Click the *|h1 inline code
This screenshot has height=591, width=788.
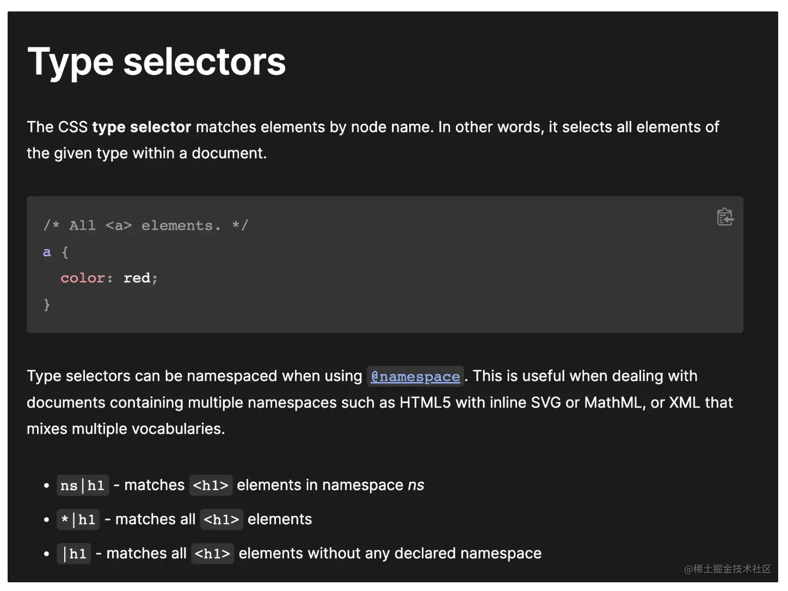click(78, 520)
